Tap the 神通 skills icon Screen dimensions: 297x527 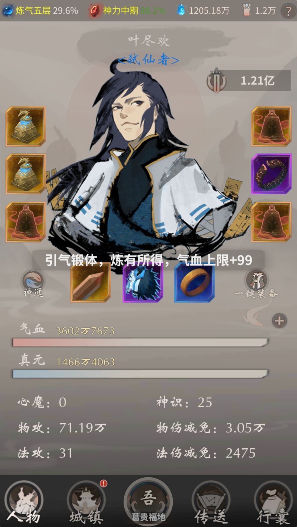[33, 284]
